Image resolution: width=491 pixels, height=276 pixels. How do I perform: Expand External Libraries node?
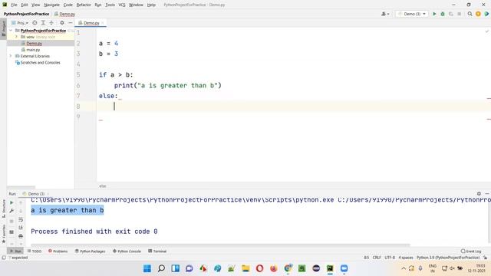[x=11, y=56]
